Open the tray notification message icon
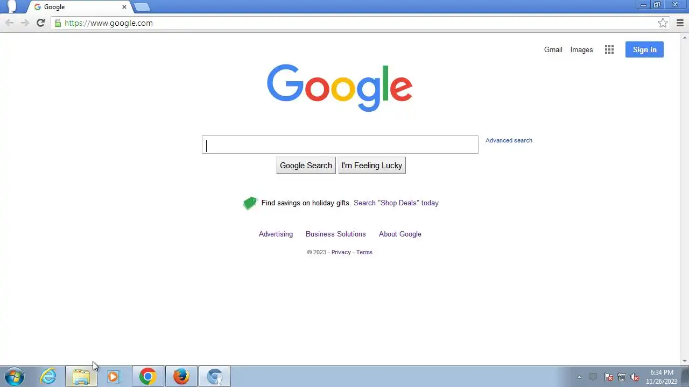 (593, 377)
